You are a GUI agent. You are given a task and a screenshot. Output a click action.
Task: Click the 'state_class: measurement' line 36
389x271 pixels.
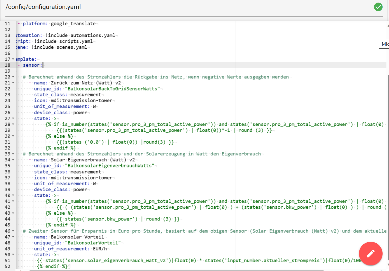tap(68, 172)
